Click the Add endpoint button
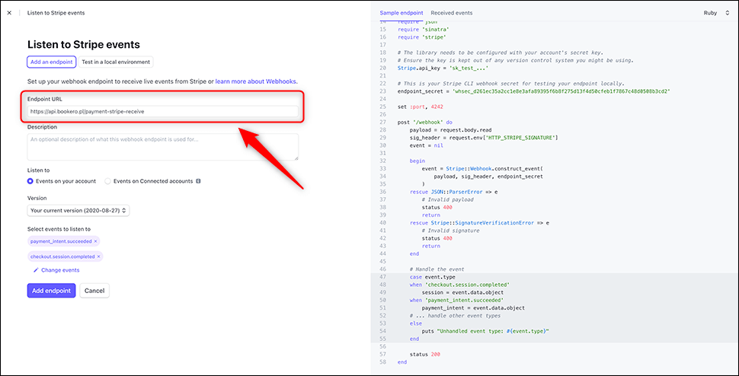Image resolution: width=739 pixels, height=376 pixels. click(x=51, y=290)
